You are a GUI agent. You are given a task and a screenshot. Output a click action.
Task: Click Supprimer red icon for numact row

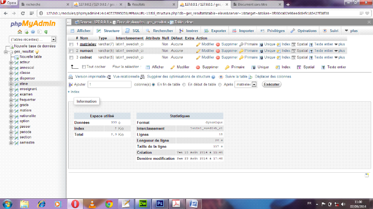coord(218,51)
